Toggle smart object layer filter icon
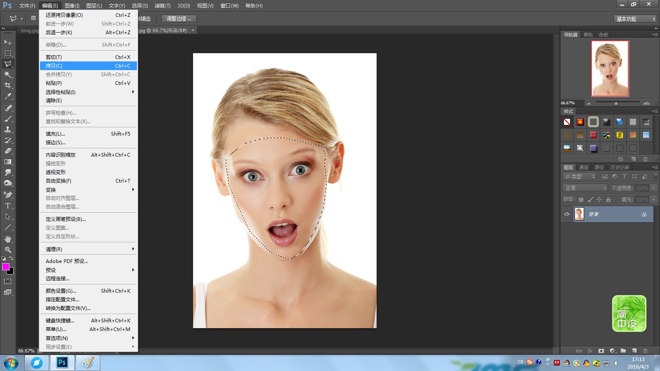The height and width of the screenshot is (371, 660). [x=645, y=176]
